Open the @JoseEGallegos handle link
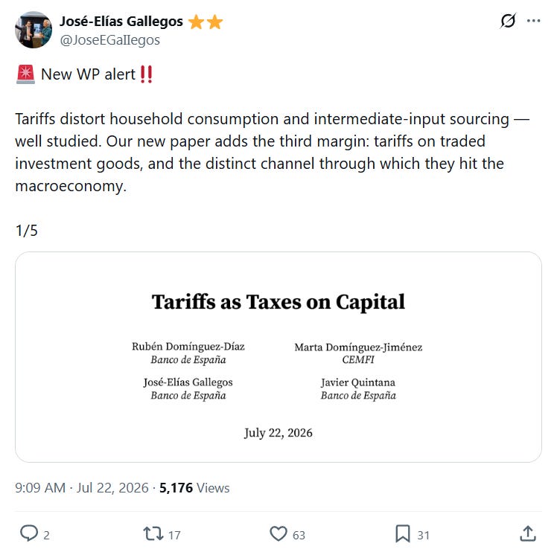The width and height of the screenshot is (557, 552). pyautogui.click(x=109, y=40)
